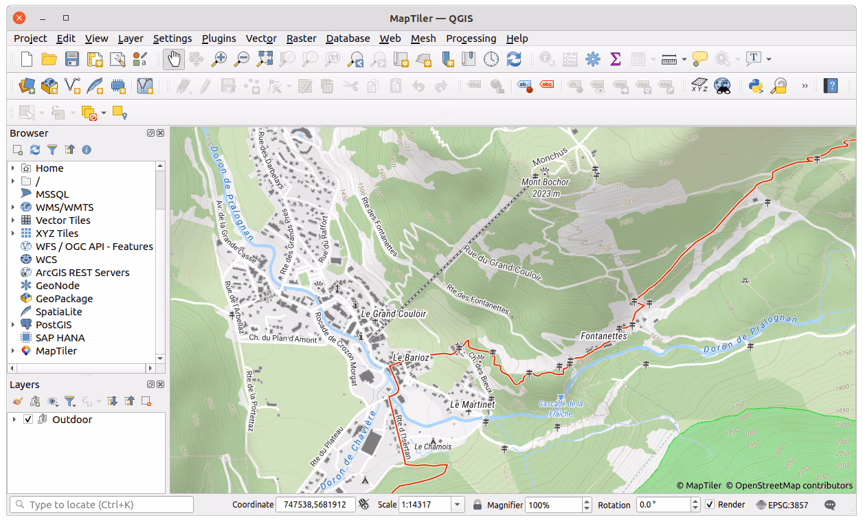Open the Layer menu
Screen dimensions: 863x522
tap(131, 38)
